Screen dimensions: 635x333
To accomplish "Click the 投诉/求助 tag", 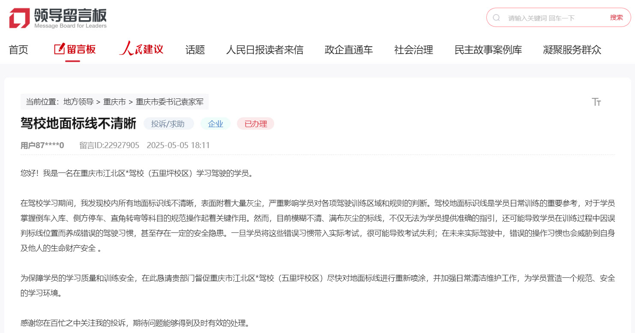I will tap(168, 123).
